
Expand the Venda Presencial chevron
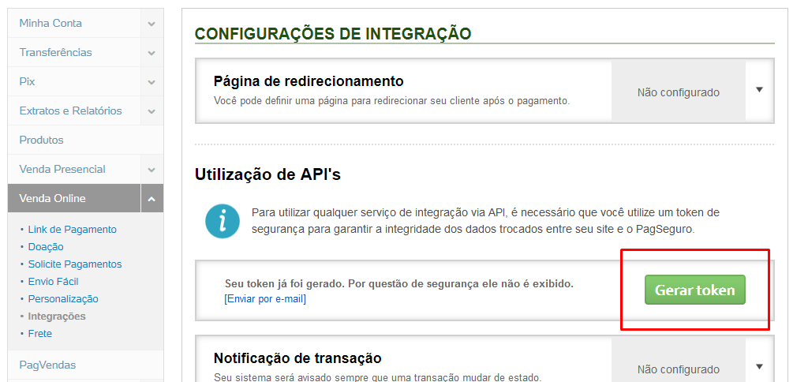pyautogui.click(x=151, y=170)
